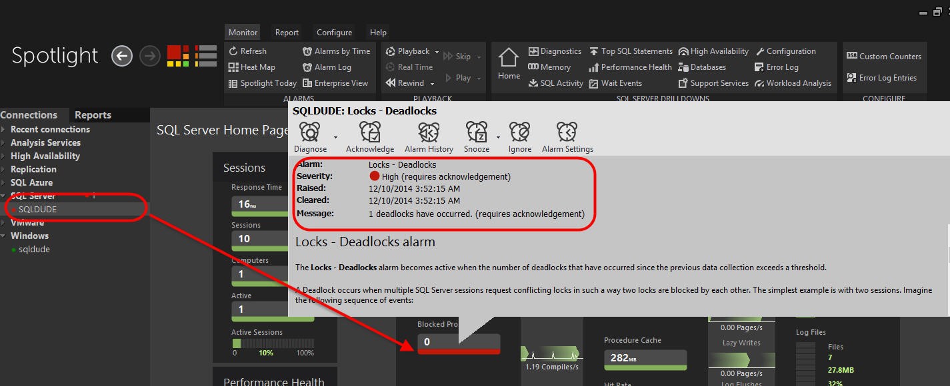Viewport: 950px width, 386px height.
Task: Select sqldude under Windows
Action: point(34,250)
